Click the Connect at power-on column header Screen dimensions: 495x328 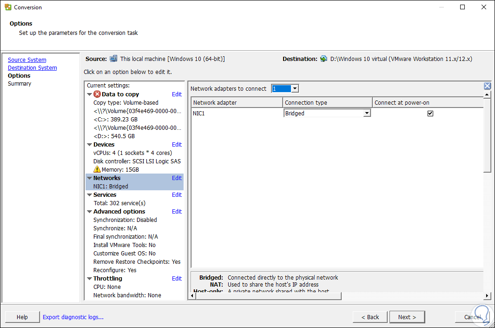click(428, 102)
